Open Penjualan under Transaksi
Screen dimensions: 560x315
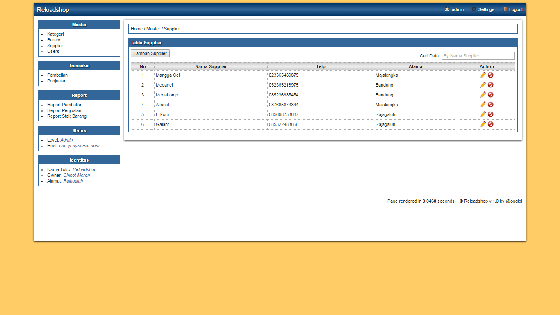click(57, 81)
